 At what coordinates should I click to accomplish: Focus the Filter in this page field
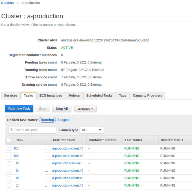click(32, 130)
